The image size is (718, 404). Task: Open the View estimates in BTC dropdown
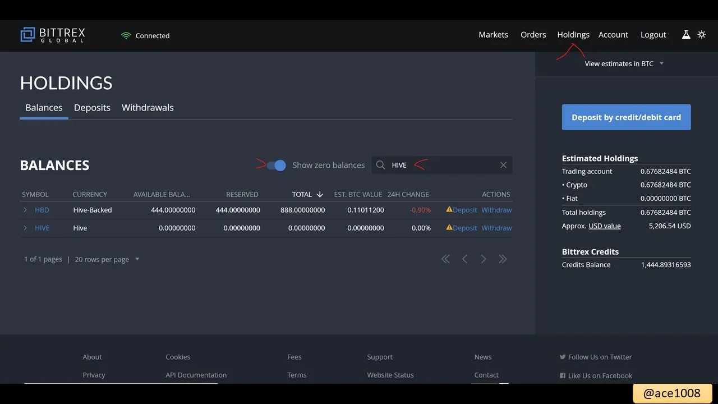(x=624, y=63)
